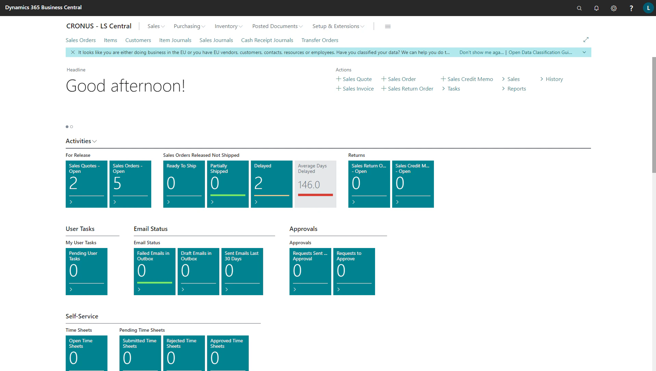Open the search magnifier icon

coord(579,8)
